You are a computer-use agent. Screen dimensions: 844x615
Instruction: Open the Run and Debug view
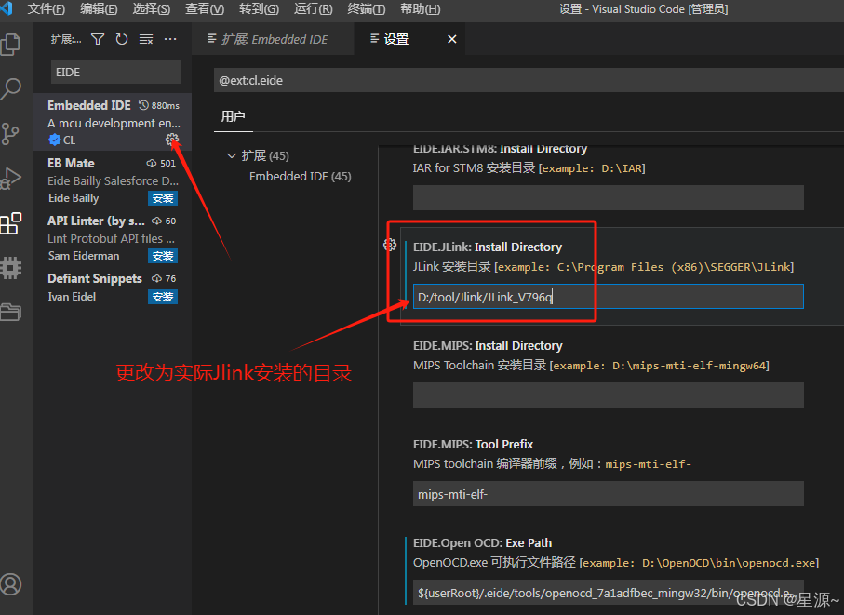(x=11, y=179)
